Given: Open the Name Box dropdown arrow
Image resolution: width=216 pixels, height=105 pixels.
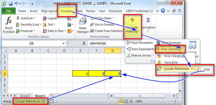Looking at the screenshot, I should click(x=64, y=44).
